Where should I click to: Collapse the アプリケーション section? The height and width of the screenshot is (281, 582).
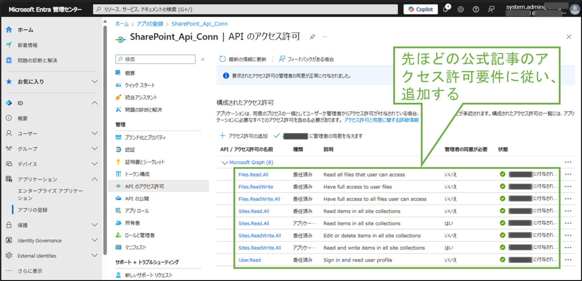click(x=95, y=179)
